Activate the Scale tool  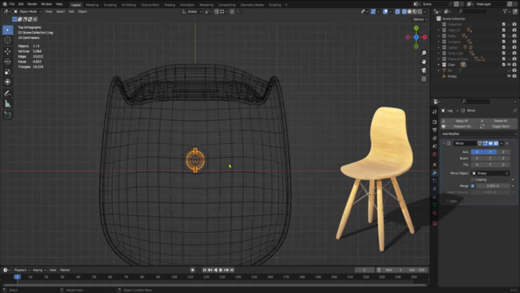pos(7,72)
